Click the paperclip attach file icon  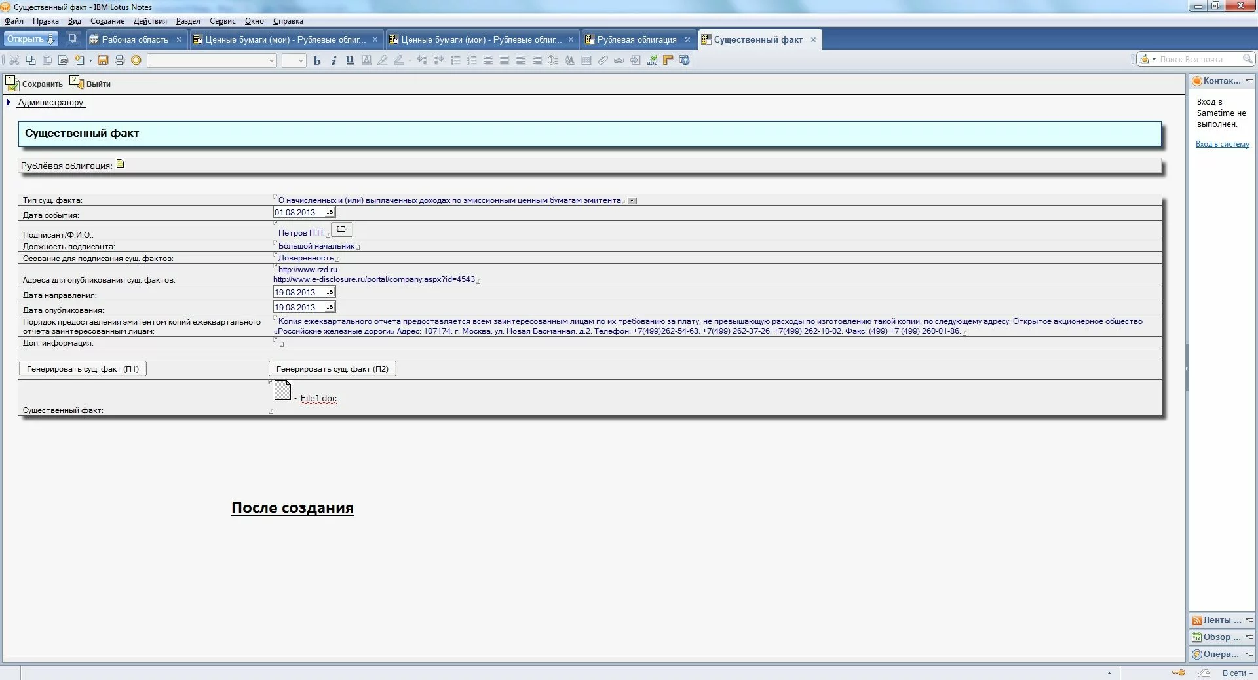coord(603,60)
